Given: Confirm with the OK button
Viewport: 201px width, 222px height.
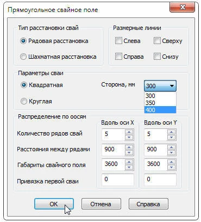Looking at the screenshot, I should (54, 204).
